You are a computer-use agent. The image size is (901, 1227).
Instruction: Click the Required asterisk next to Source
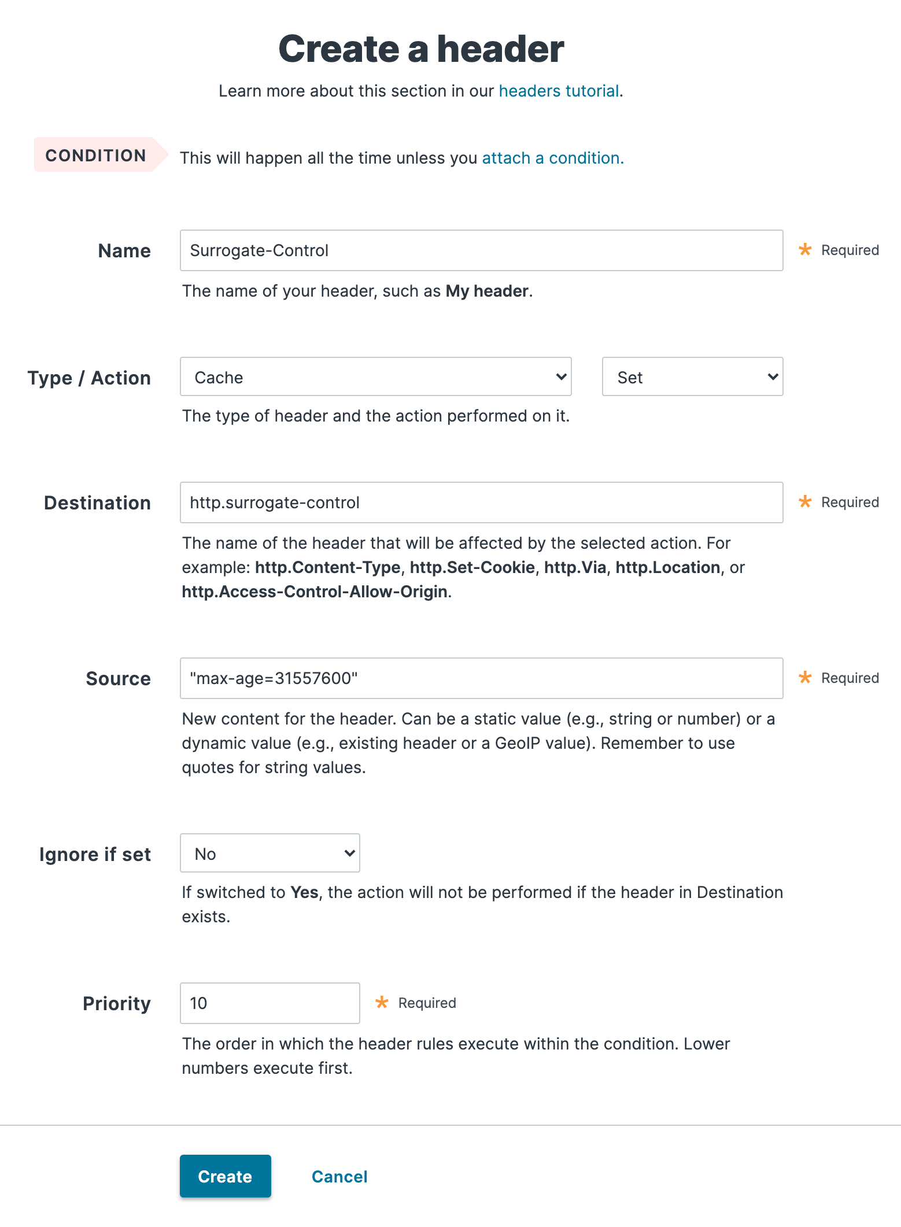pos(804,678)
